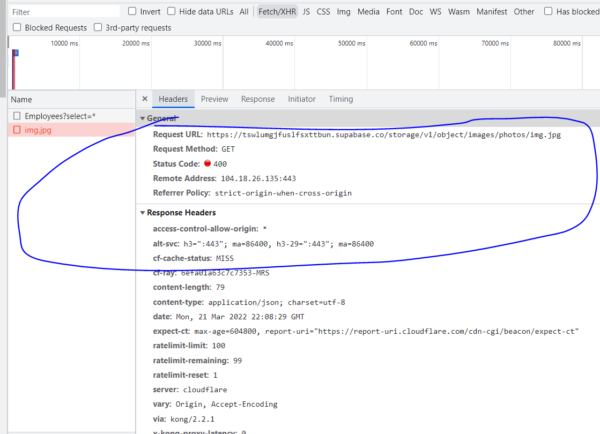Switch to the All requests filter
Viewport: 600px width, 434px height.
(x=244, y=11)
